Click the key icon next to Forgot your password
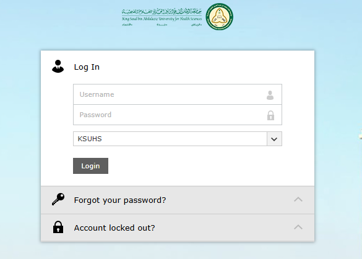This screenshot has width=362, height=259. coord(58,199)
